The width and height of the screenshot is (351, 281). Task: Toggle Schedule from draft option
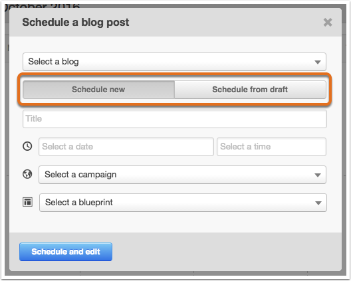(250, 90)
